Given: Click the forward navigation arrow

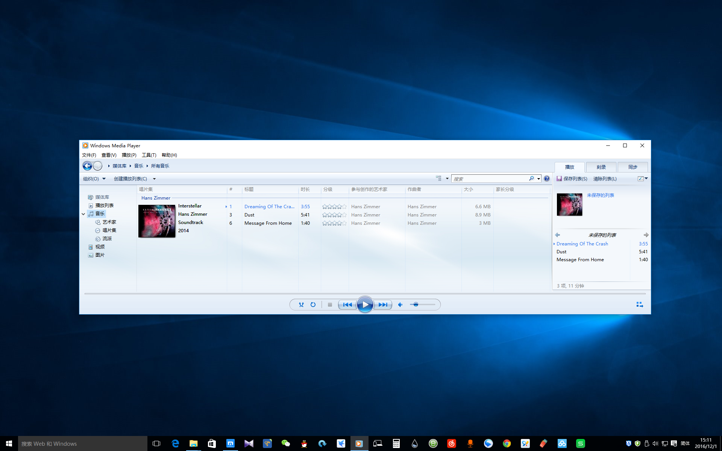Looking at the screenshot, I should click(x=97, y=166).
